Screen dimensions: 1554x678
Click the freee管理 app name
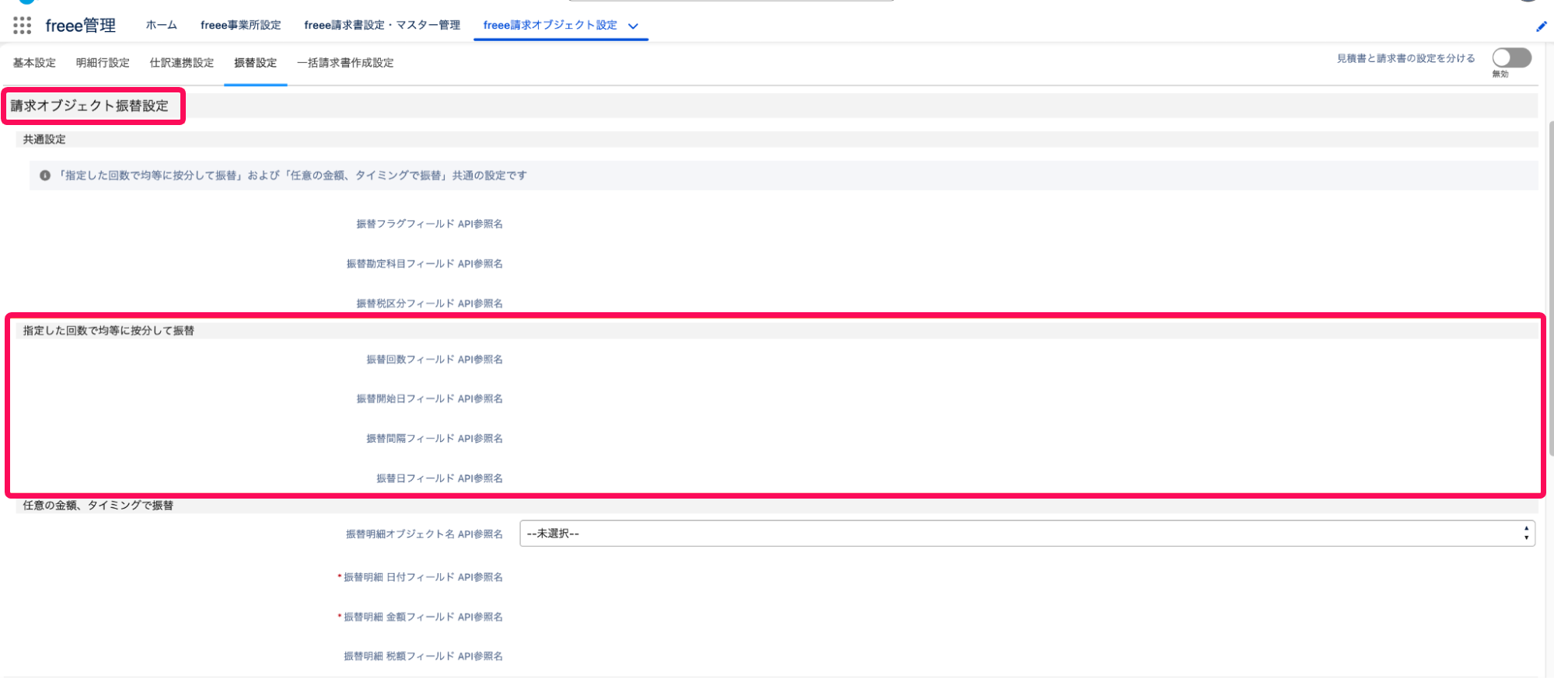[81, 26]
